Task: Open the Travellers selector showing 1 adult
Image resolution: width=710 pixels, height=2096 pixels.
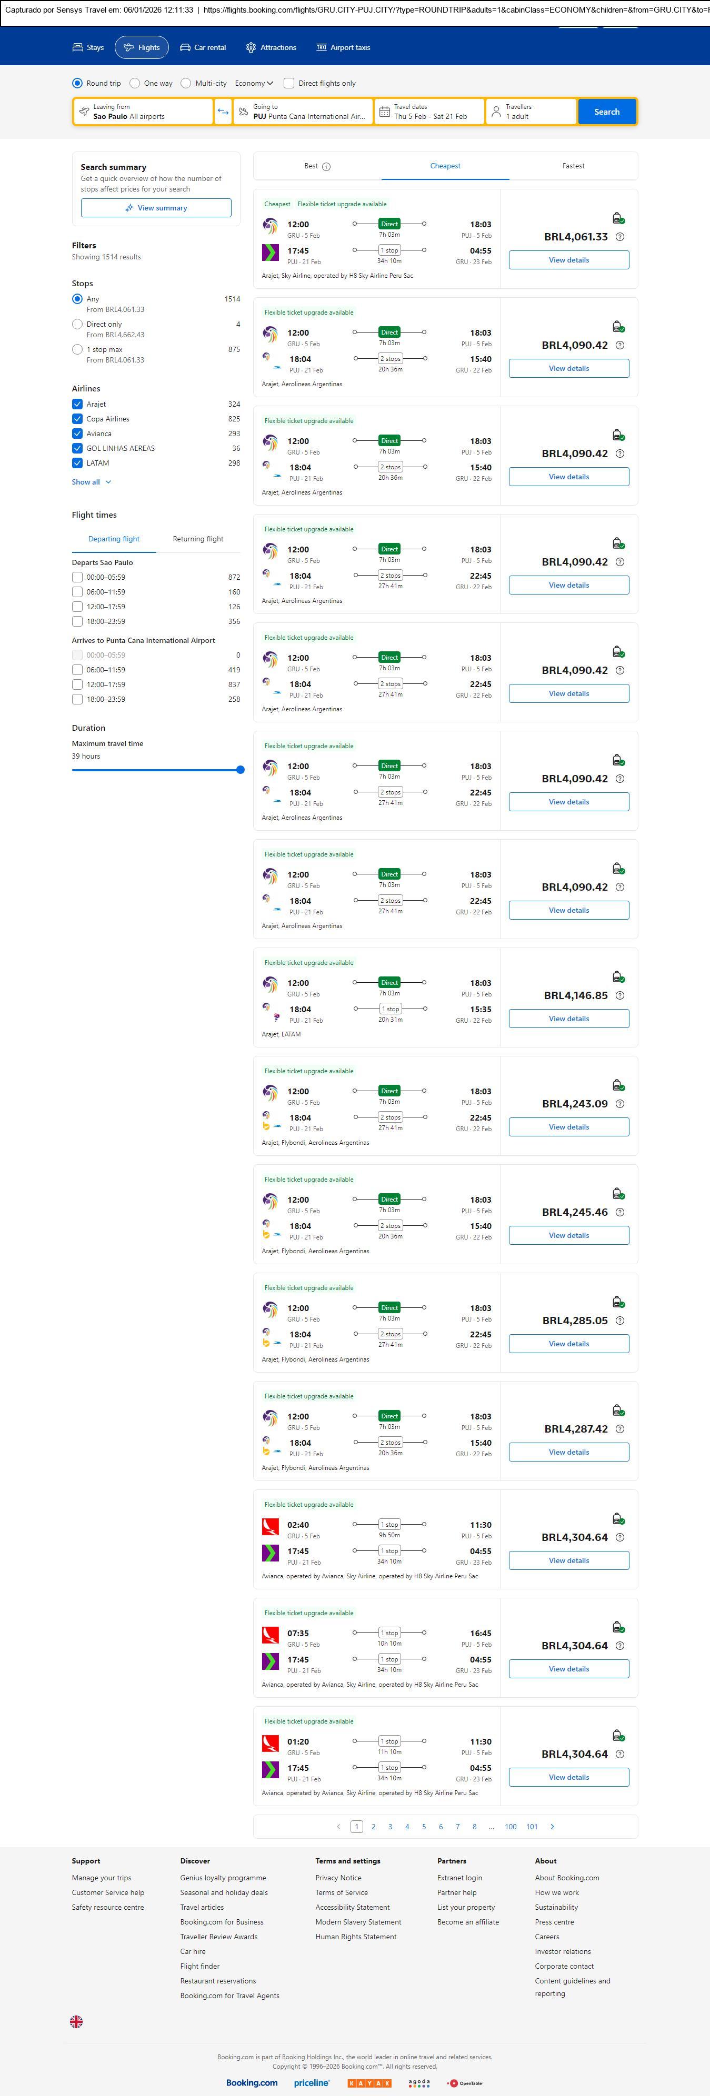Action: pos(531,112)
